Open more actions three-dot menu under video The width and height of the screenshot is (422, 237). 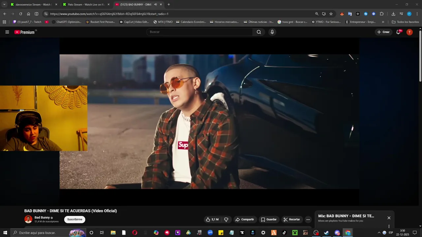click(x=308, y=220)
